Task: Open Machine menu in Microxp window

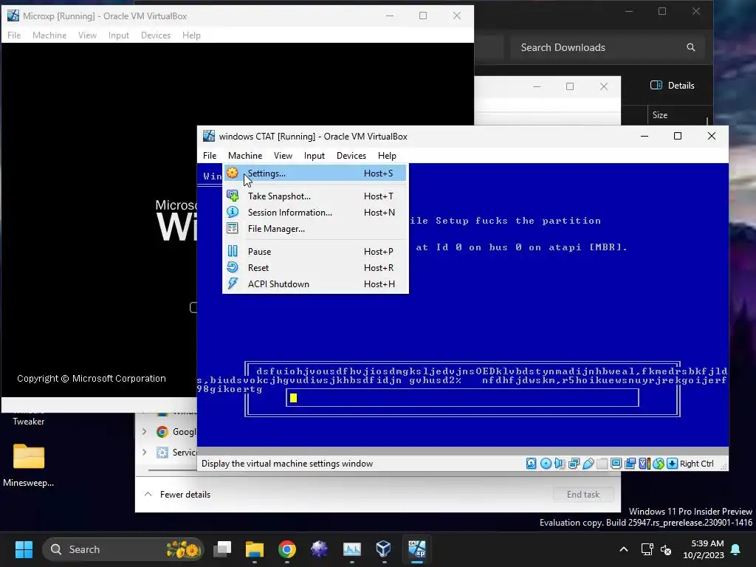Action: (49, 35)
